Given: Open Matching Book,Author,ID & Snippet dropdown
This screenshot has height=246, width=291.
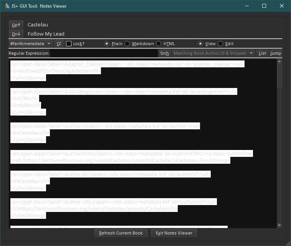Looking at the screenshot, I should point(213,53).
